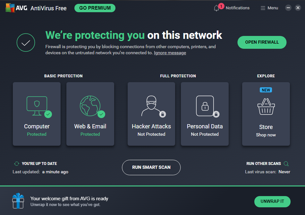305x215 pixels.
Task: Open the Menu label
Action: (x=273, y=8)
